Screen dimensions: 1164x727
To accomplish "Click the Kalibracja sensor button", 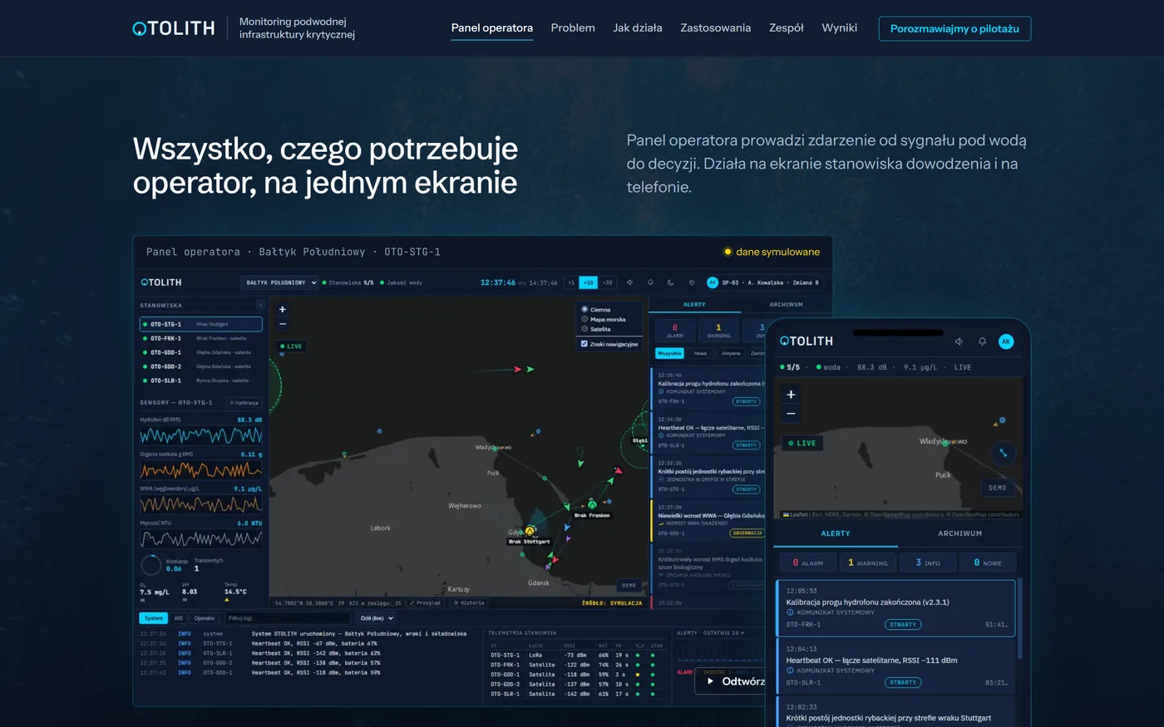I will (x=244, y=402).
